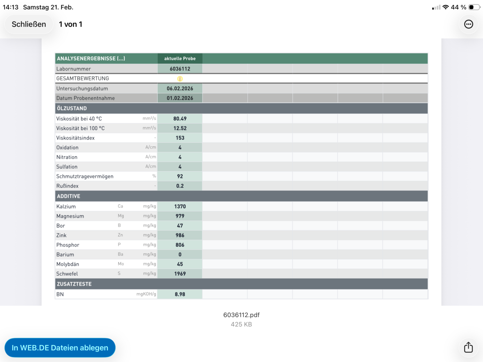Tap the share icon
Screen dimensions: 483x362
468,347
